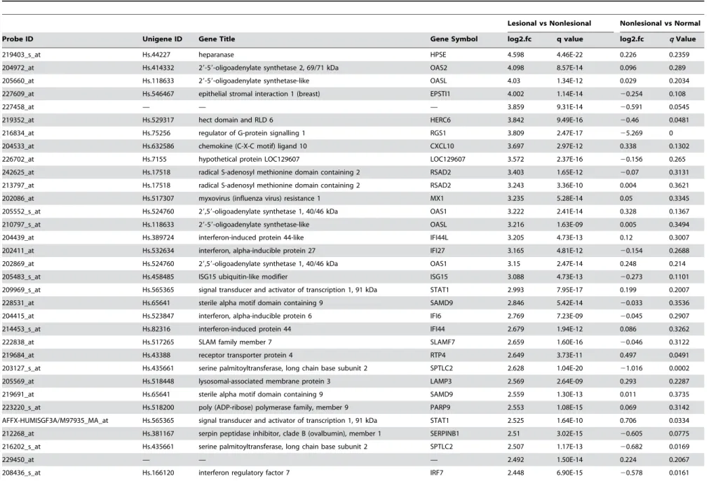Click Unigene ID Hs.166120
Screen dimensions: 718x481
point(158,473)
